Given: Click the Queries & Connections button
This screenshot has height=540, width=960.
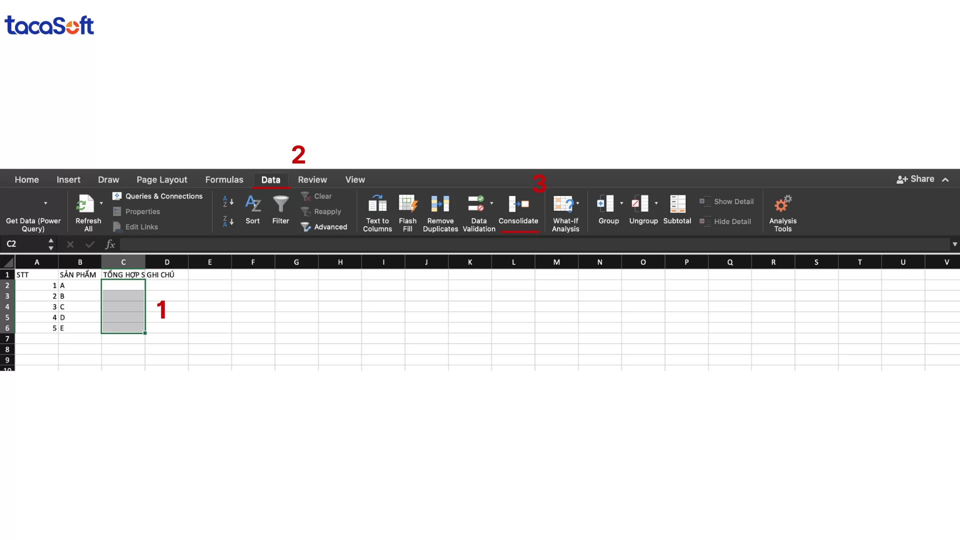Looking at the screenshot, I should coord(158,196).
